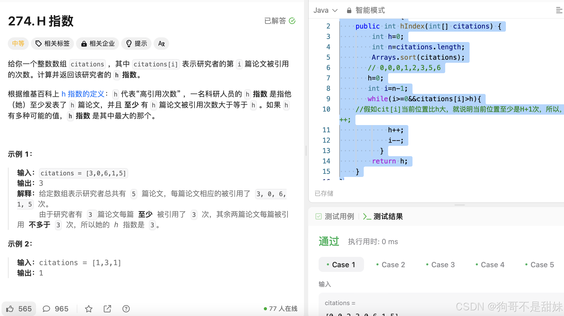
Task: Select Case 5 test case
Action: point(540,265)
